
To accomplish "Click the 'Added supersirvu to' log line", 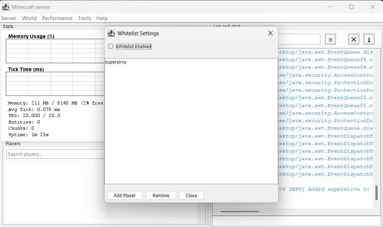I will 324,189.
